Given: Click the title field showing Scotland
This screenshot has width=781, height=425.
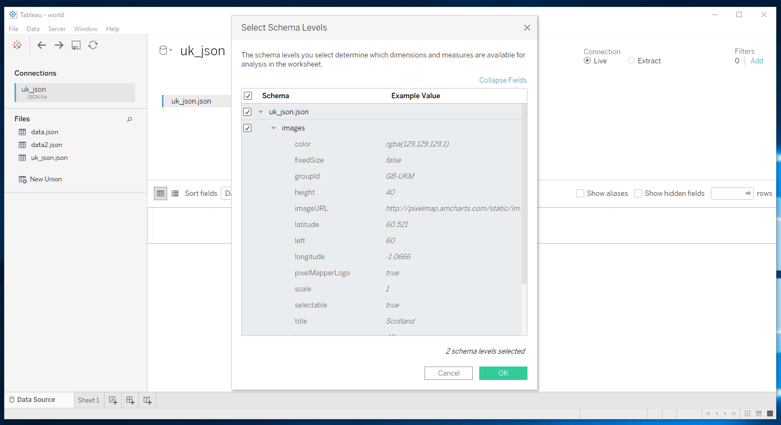Looking at the screenshot, I should (x=381, y=321).
